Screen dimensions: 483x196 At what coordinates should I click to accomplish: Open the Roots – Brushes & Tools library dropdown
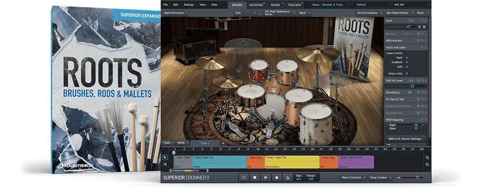pos(329,5)
